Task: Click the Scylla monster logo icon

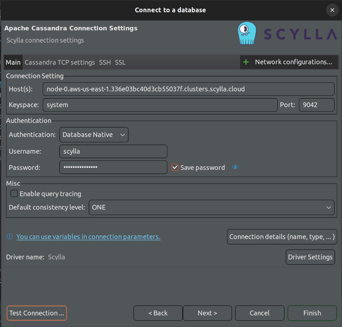Action: click(247, 33)
